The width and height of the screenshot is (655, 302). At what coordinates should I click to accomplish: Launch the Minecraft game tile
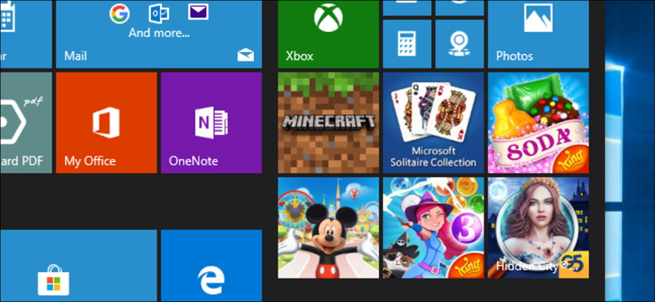(329, 122)
